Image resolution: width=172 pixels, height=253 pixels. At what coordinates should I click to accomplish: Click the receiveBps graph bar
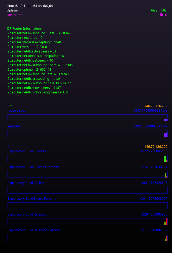(87, 118)
